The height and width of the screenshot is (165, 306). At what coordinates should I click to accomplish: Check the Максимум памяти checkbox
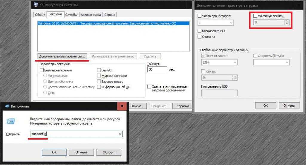(x=255, y=16)
